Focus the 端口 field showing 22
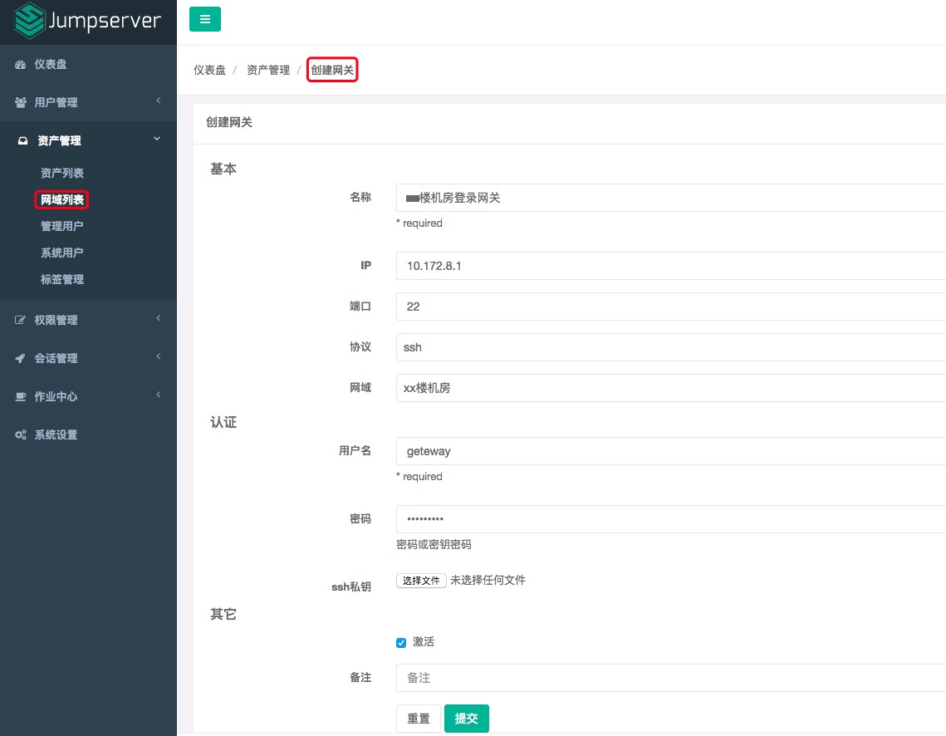Image resolution: width=946 pixels, height=736 pixels. click(x=671, y=307)
